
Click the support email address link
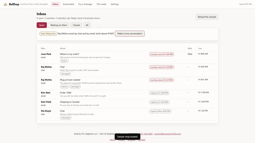click(168, 134)
